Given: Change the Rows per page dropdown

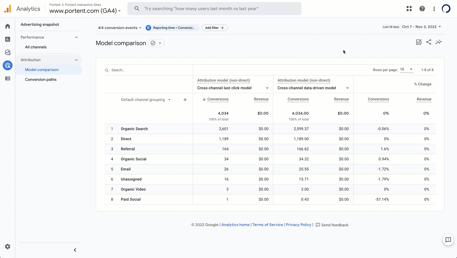Looking at the screenshot, I should tap(406, 69).
